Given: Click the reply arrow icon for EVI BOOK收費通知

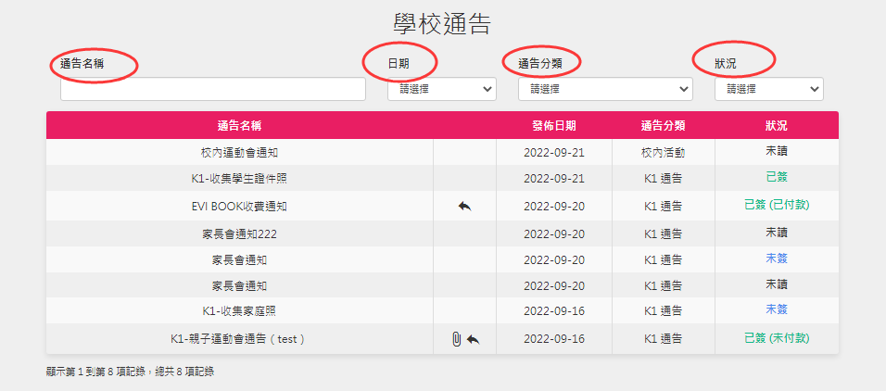Looking at the screenshot, I should click(464, 206).
